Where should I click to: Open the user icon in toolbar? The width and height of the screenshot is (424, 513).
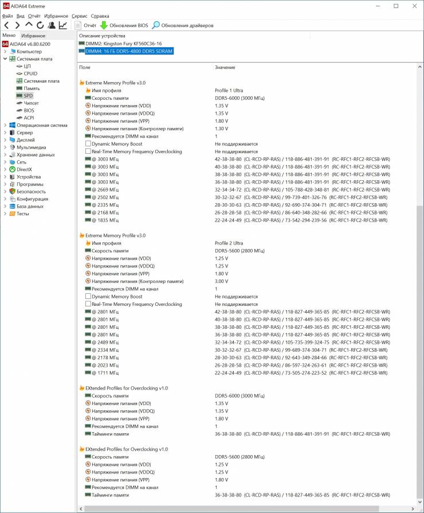coord(52,25)
